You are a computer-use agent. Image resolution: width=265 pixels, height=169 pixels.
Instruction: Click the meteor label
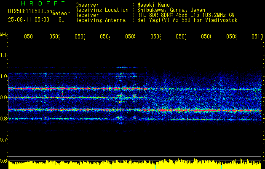[x=61, y=14]
